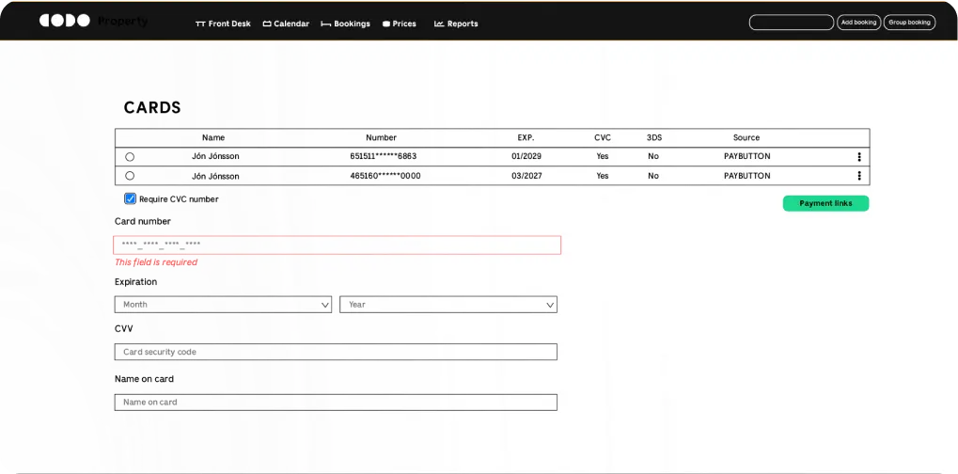Image resolution: width=958 pixels, height=474 pixels.
Task: Click the Group booking button
Action: [x=909, y=23]
